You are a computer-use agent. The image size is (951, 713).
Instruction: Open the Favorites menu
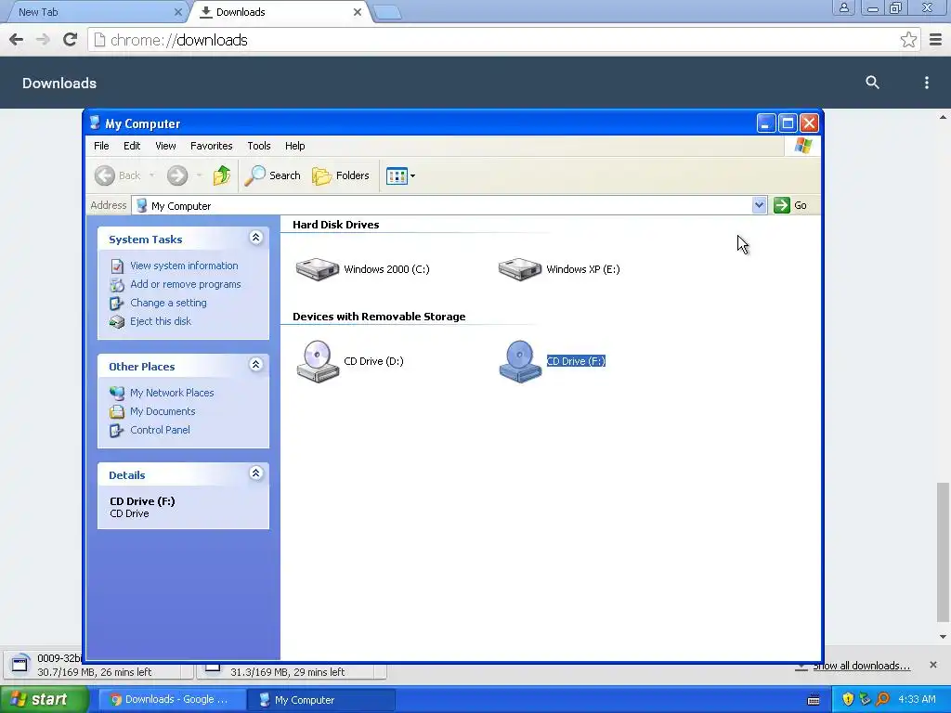tap(211, 146)
